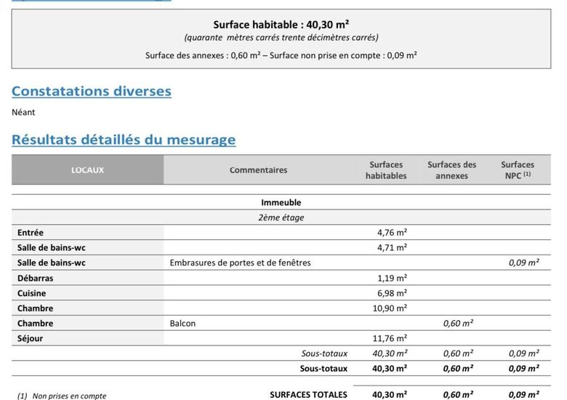Click the 'SURFACES TOTALES' label
Image resolution: width=567 pixels, height=400 pixels.
(308, 395)
